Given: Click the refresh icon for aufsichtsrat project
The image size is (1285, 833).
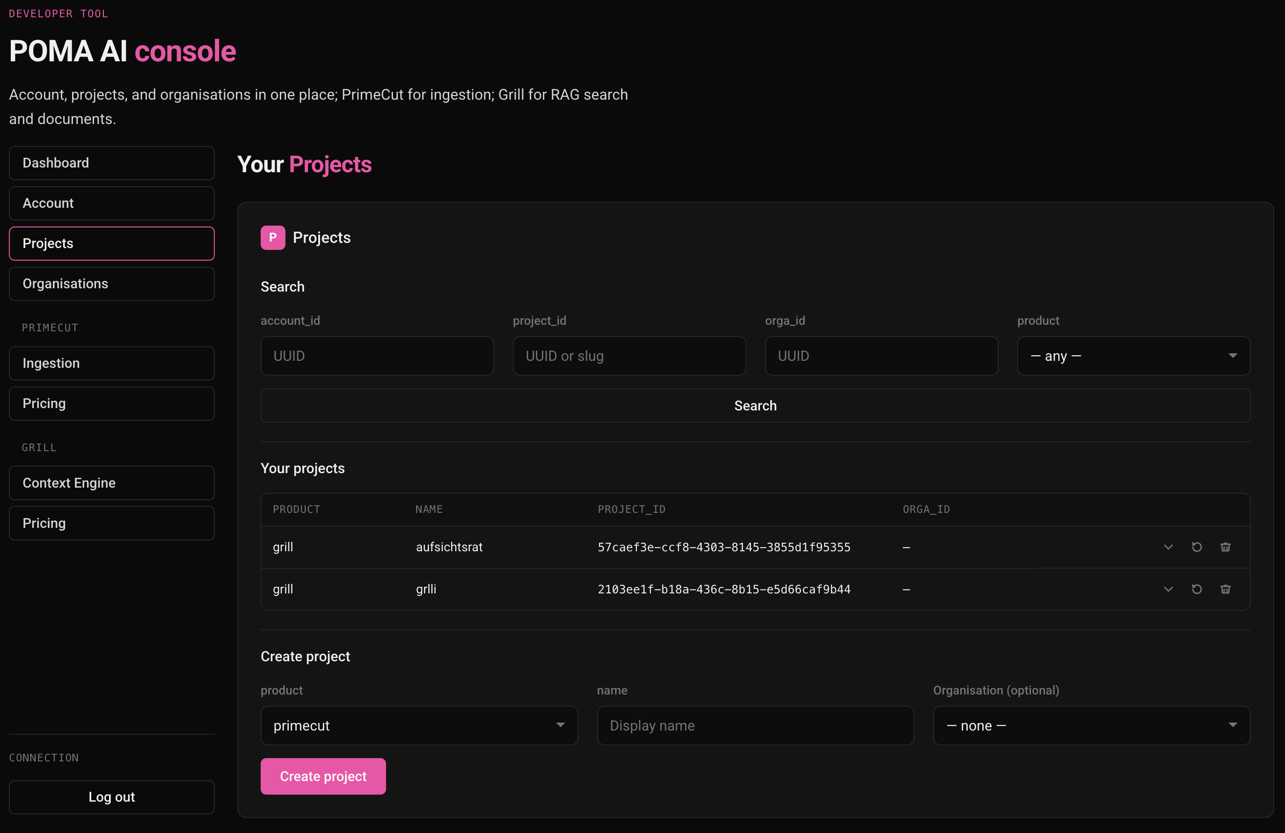Looking at the screenshot, I should pos(1197,547).
